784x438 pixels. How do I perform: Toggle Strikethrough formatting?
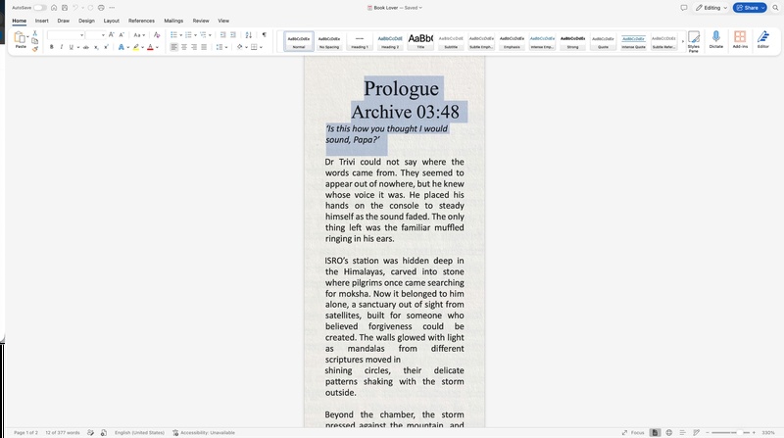pos(86,47)
